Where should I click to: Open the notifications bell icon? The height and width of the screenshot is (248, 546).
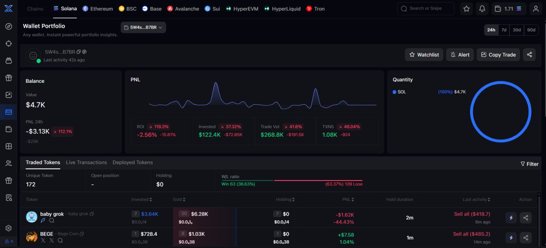point(482,9)
